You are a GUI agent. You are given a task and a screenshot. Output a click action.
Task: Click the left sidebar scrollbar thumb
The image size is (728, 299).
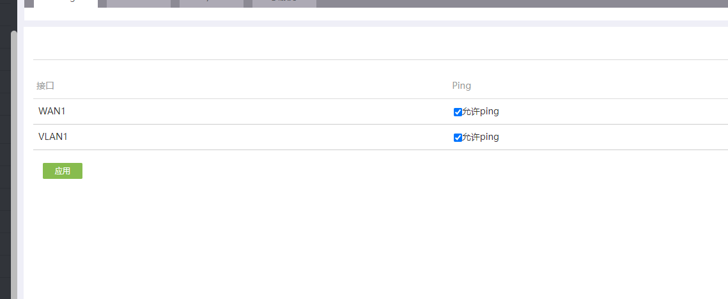[14, 160]
